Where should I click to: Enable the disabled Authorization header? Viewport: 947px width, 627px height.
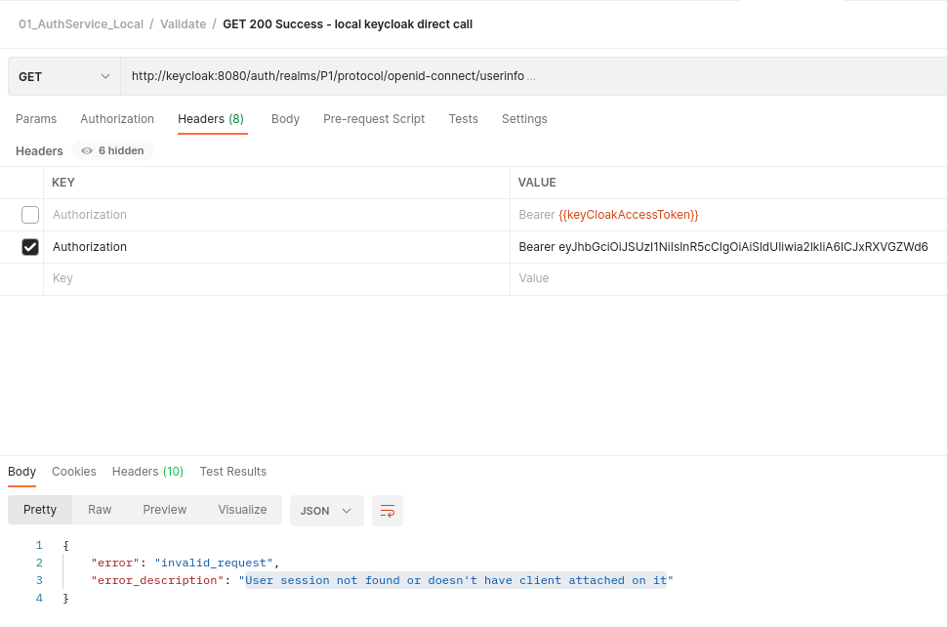pos(29,214)
